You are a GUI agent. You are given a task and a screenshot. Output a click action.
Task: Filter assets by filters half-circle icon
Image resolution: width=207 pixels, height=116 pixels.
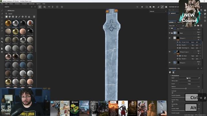(16, 17)
